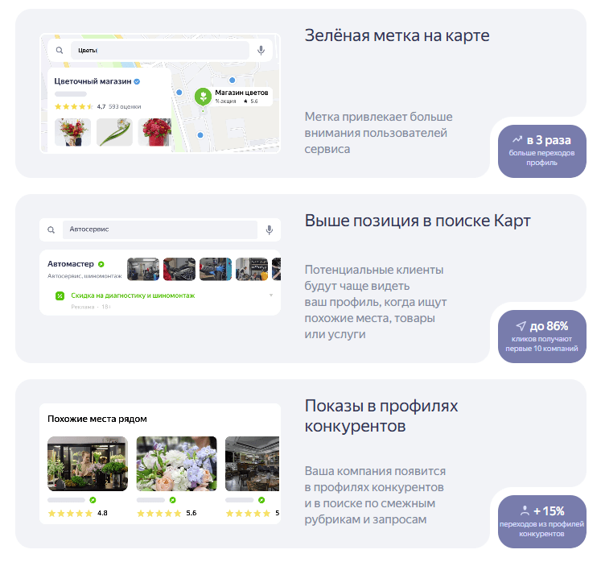Click the blue verified badge beside Цветочный магазин
The height and width of the screenshot is (562, 601).
[137, 81]
